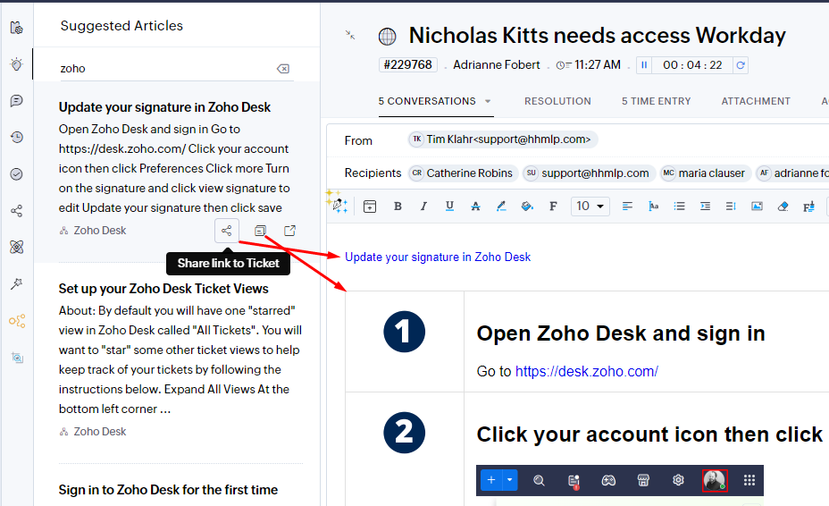Select the From address Tim Klahr chip
The image size is (829, 506).
pos(503,139)
